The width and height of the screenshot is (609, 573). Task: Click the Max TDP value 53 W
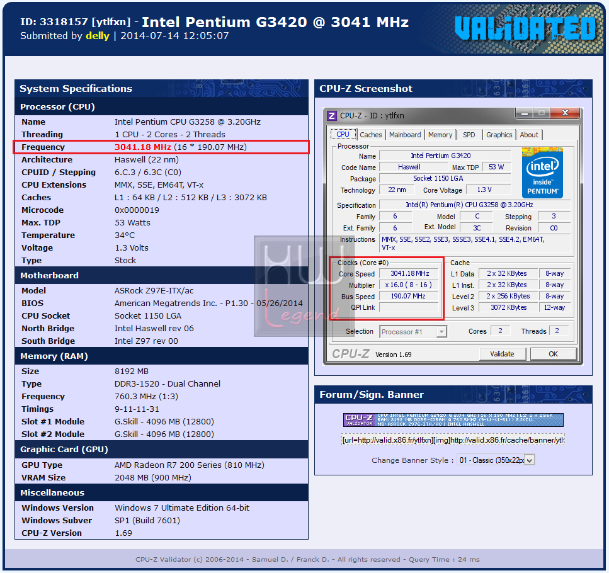[496, 167]
